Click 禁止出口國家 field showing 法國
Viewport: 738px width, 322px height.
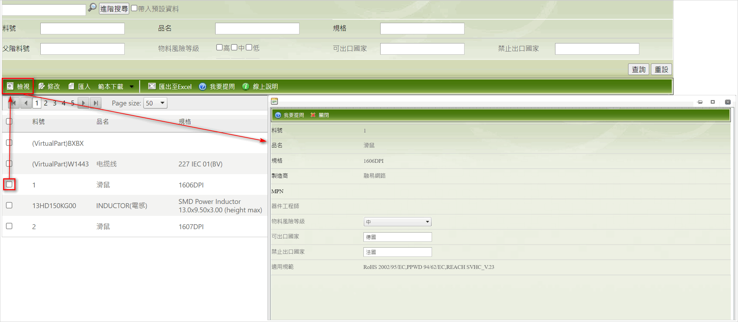(x=397, y=252)
